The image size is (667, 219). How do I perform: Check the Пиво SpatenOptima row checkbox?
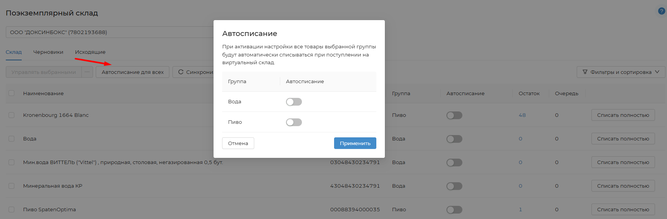(x=12, y=210)
